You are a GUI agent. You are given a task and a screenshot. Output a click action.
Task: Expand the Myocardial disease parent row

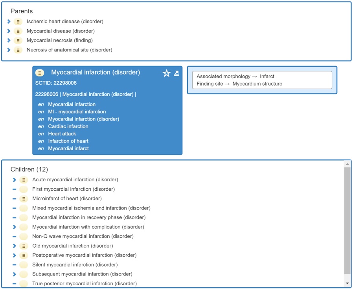pyautogui.click(x=9, y=31)
